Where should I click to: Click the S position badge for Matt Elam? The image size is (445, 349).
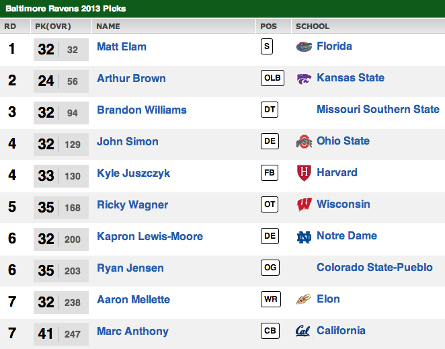pyautogui.click(x=268, y=46)
